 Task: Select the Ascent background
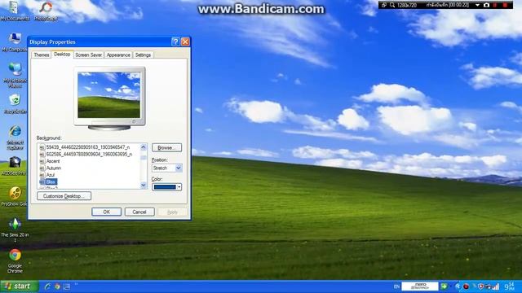[52, 161]
